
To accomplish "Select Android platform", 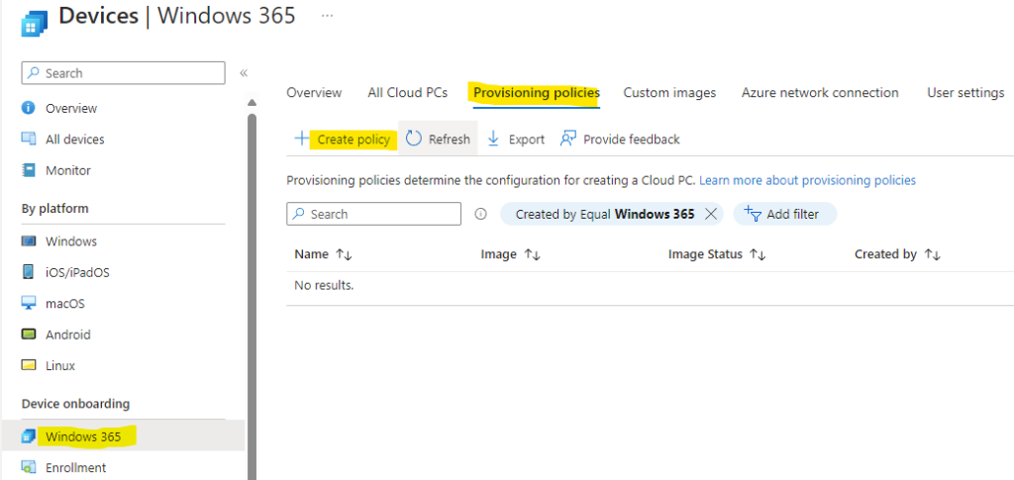I will point(68,335).
